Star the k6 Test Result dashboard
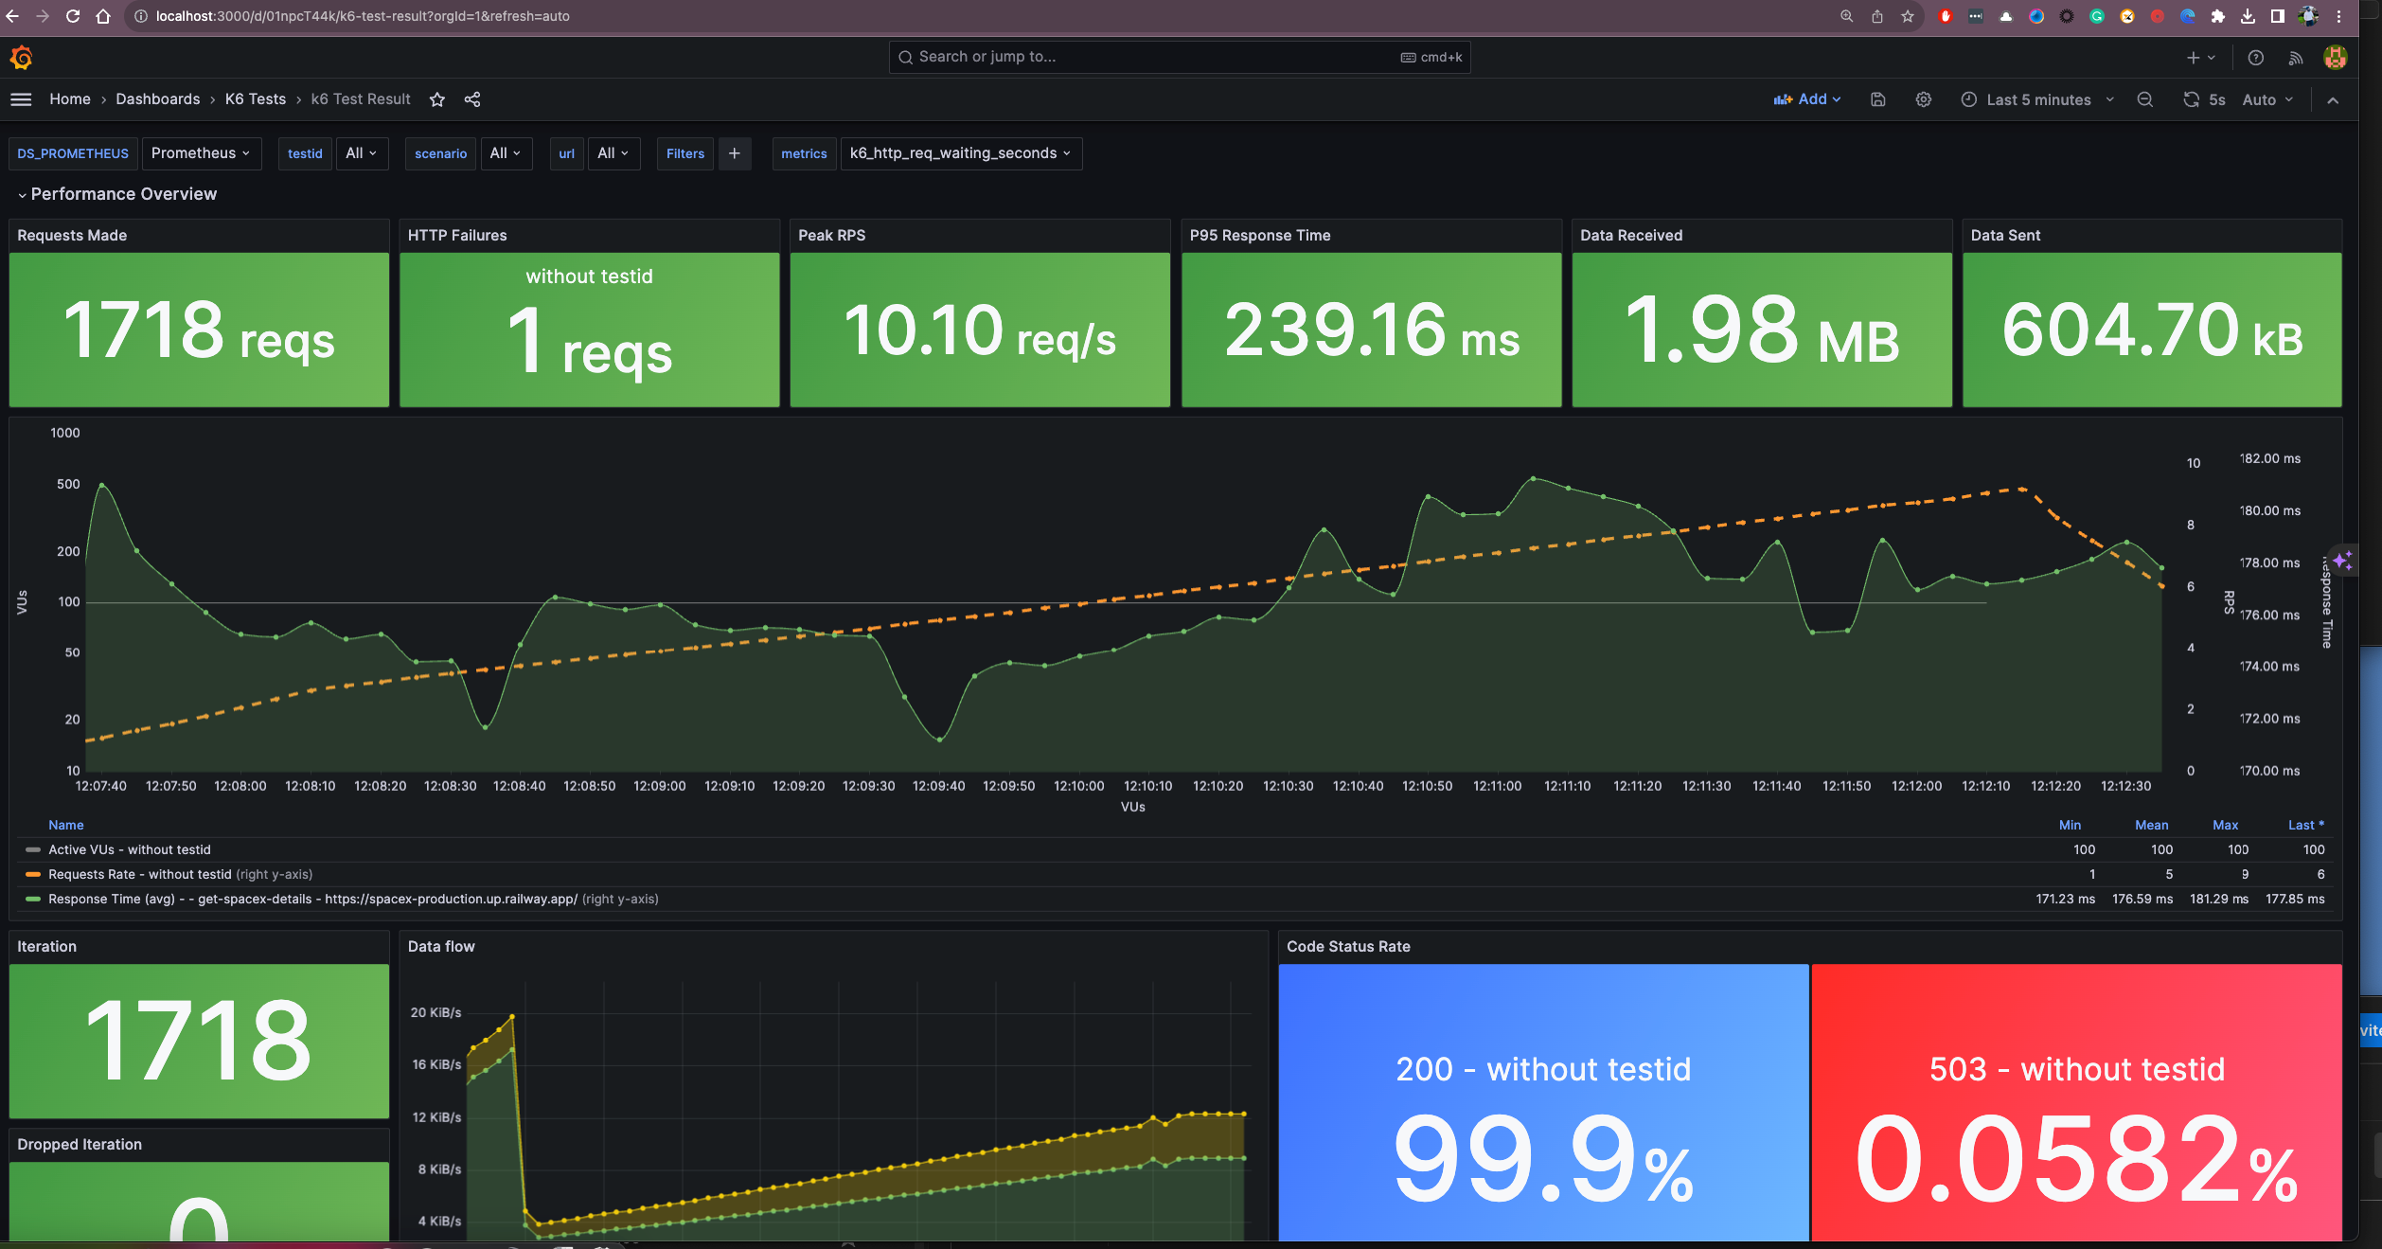The image size is (2382, 1249). click(437, 99)
